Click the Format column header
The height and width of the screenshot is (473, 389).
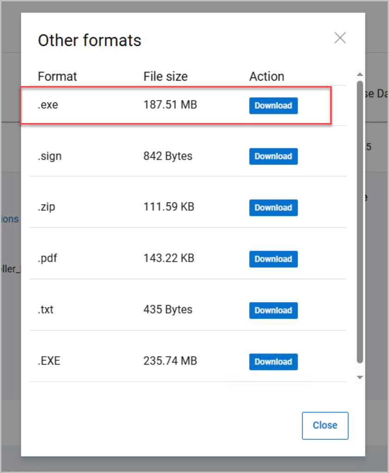[x=57, y=76]
